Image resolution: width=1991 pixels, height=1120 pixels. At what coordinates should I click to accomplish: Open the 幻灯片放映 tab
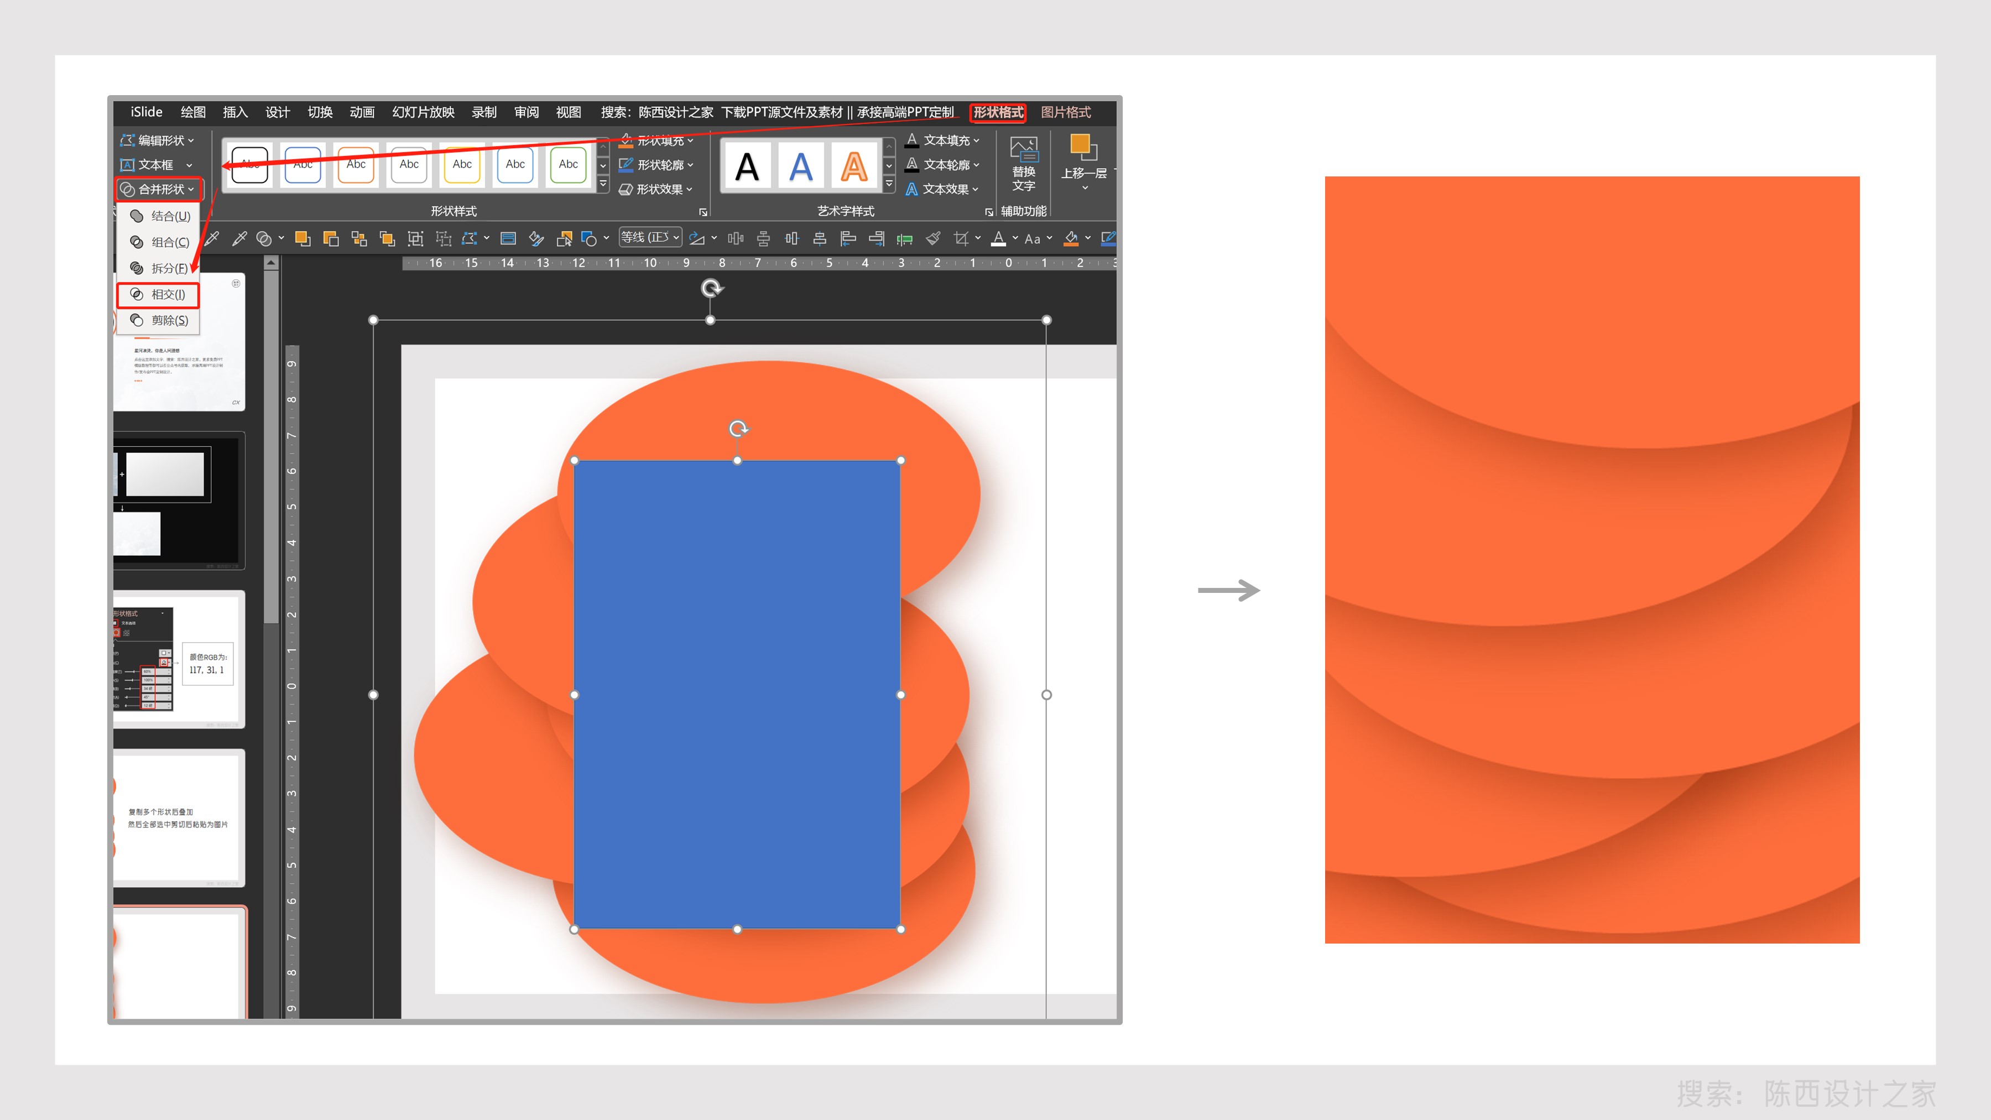pyautogui.click(x=423, y=112)
